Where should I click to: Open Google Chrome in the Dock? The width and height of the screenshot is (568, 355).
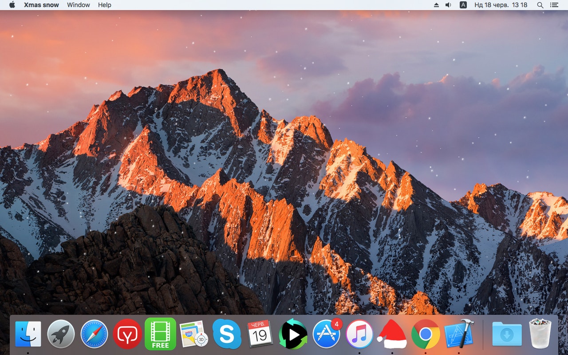426,334
